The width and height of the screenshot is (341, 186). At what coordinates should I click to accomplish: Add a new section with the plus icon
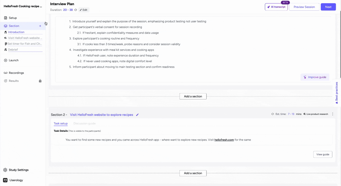(x=40, y=26)
